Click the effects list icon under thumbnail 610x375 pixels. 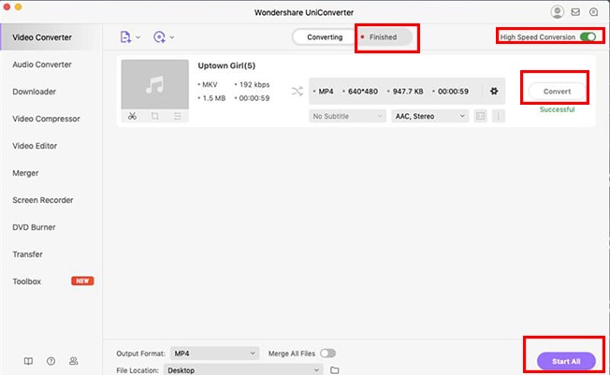178,116
